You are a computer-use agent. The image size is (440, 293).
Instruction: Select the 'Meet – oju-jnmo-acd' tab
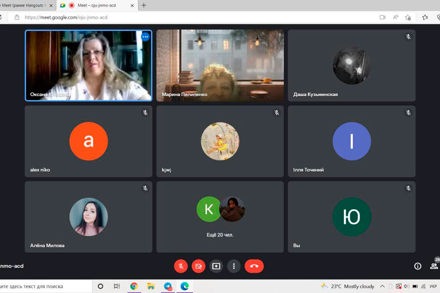click(96, 5)
